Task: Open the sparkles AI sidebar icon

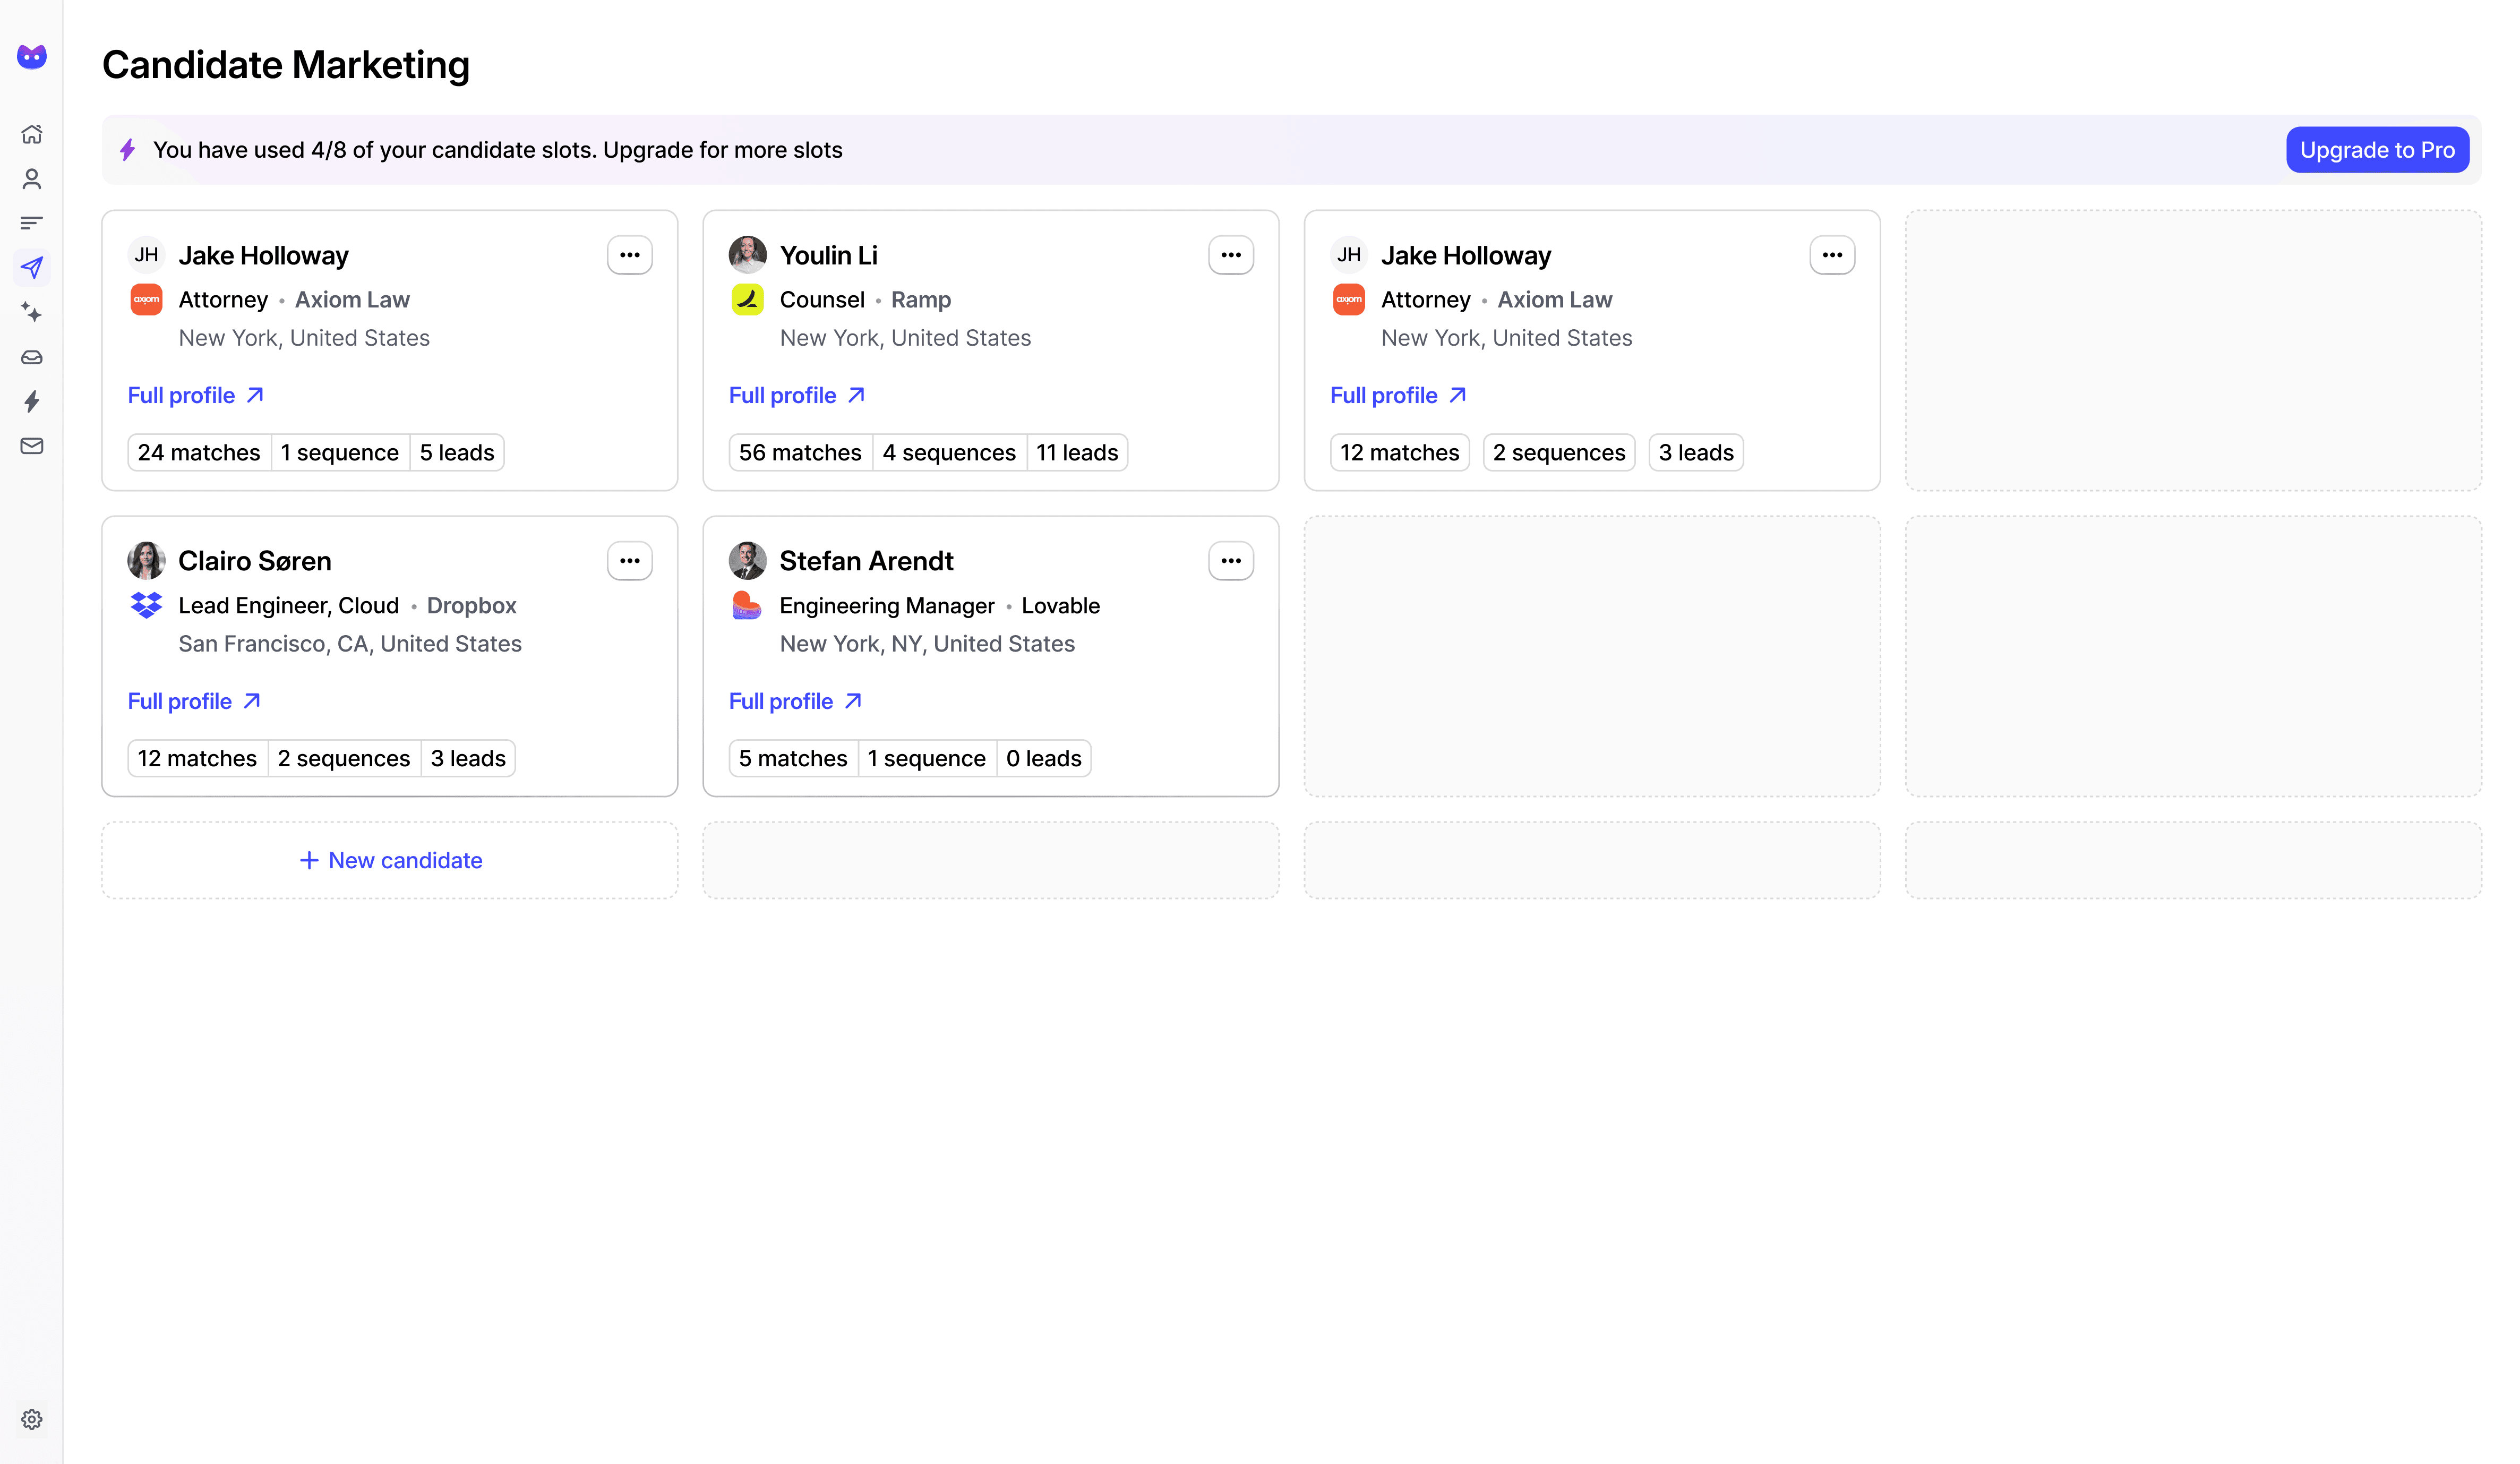Action: tap(32, 312)
